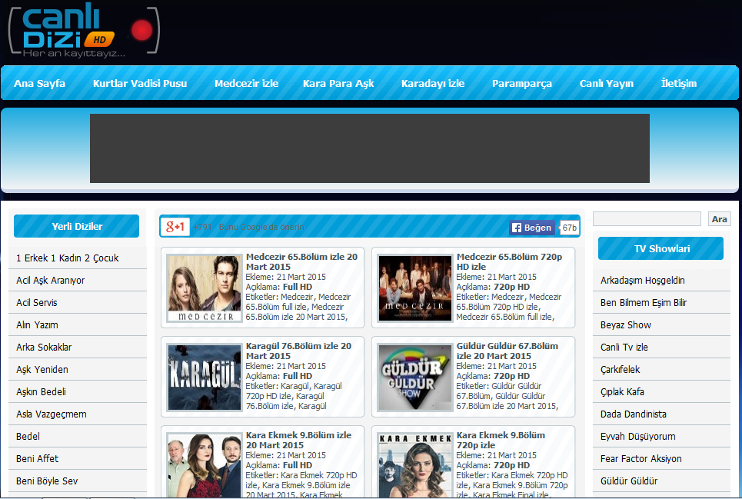The width and height of the screenshot is (742, 499).
Task: Click the Google +1 button
Action: click(x=176, y=227)
